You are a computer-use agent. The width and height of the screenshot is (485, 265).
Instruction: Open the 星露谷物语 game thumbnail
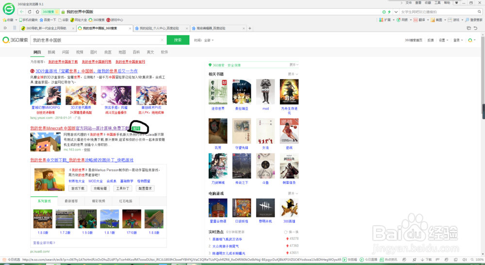coord(218,208)
